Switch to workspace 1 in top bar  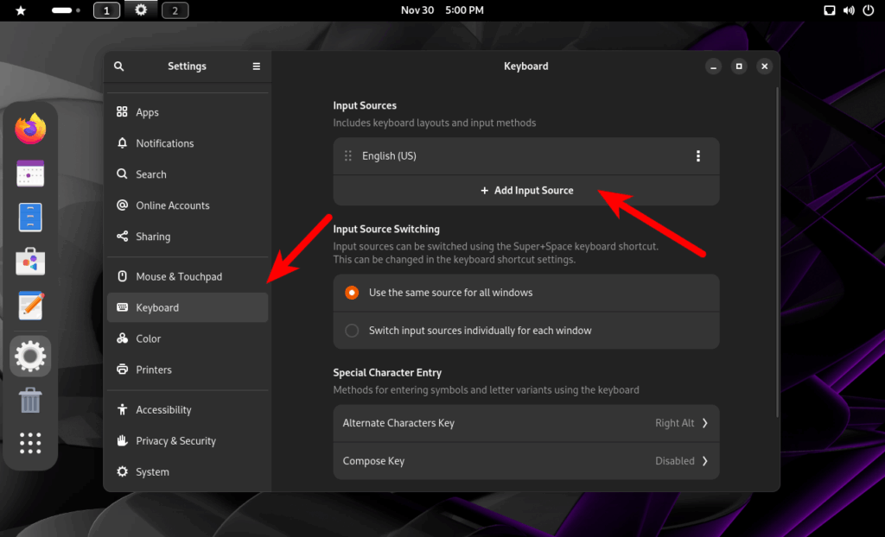click(106, 10)
